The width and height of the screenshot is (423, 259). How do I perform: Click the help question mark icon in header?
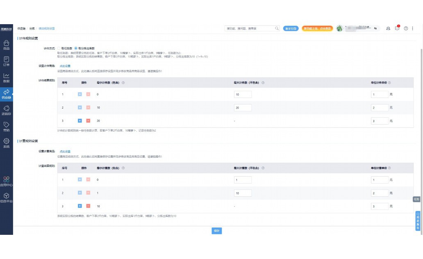click(406, 28)
